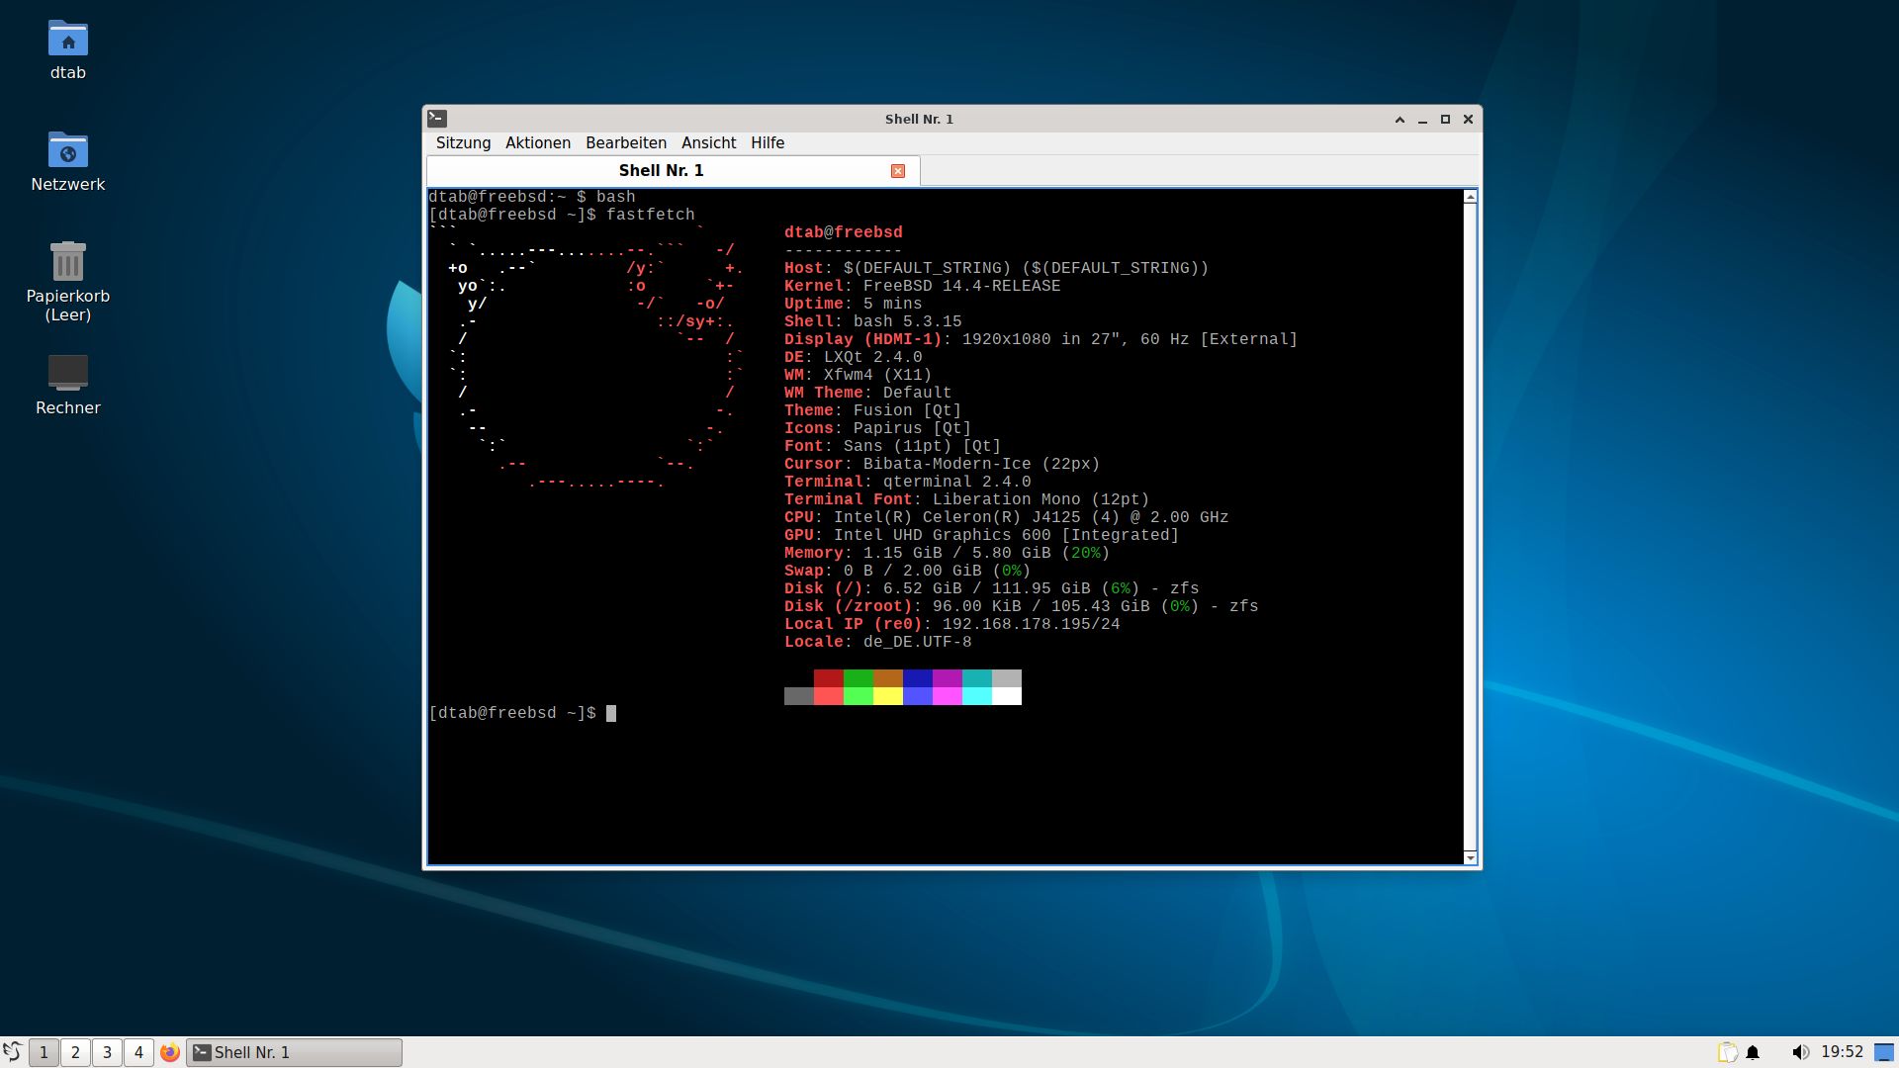This screenshot has width=1899, height=1068.
Task: Switch to virtual desktop 1
Action: coord(44,1052)
